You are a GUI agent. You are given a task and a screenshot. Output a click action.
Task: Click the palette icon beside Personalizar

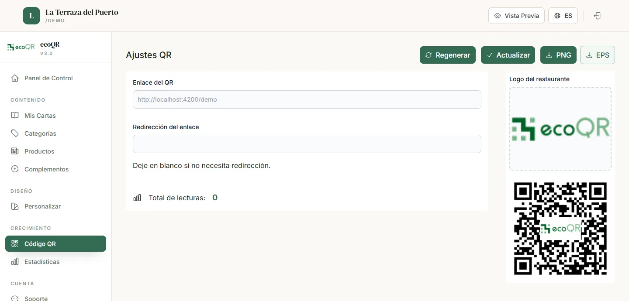pos(15,206)
